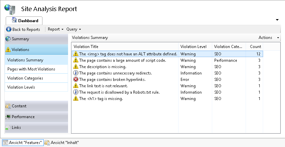Select Ansicht "Features" view

point(23,143)
